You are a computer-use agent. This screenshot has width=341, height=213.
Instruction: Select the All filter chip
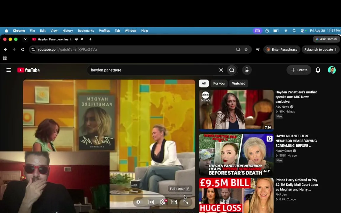pyautogui.click(x=204, y=83)
